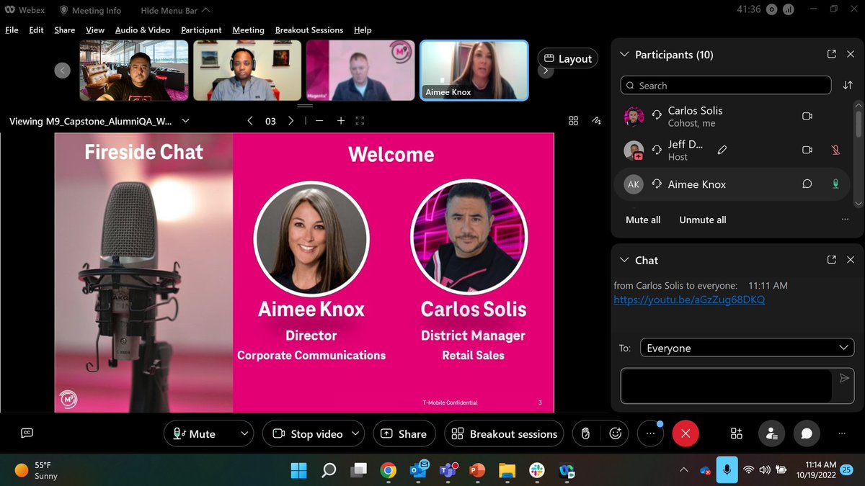Image resolution: width=865 pixels, height=486 pixels.
Task: Open the youtu.be link in chat
Action: pyautogui.click(x=689, y=300)
